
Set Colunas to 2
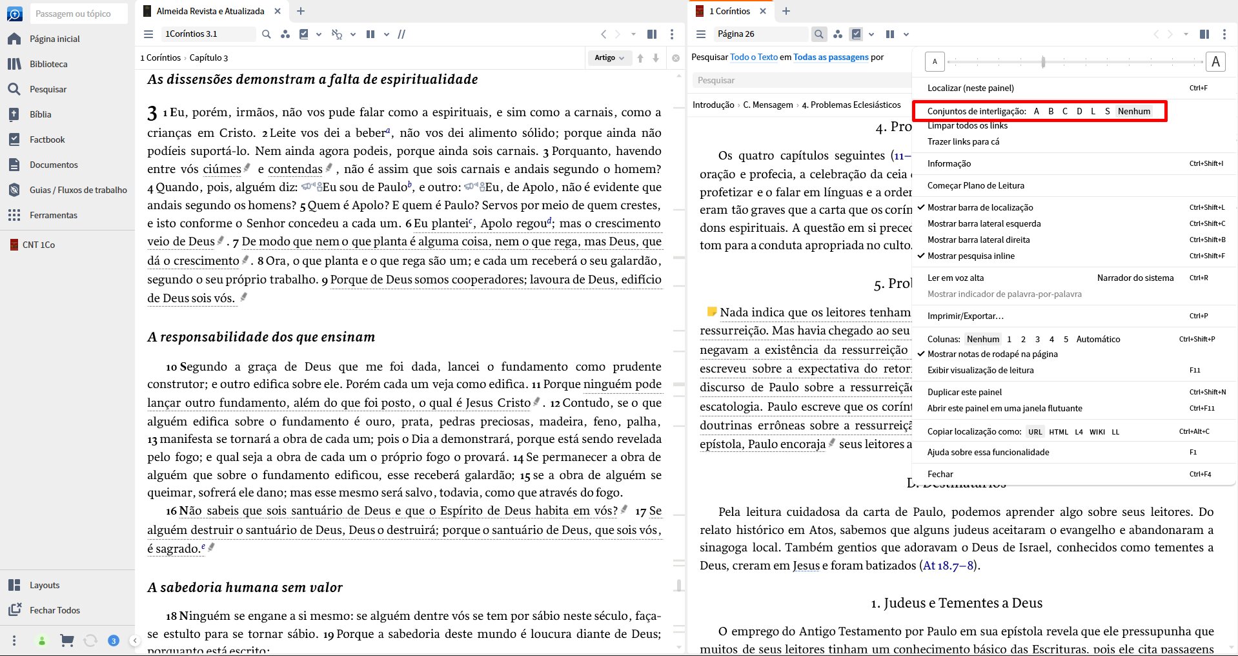[1023, 339]
